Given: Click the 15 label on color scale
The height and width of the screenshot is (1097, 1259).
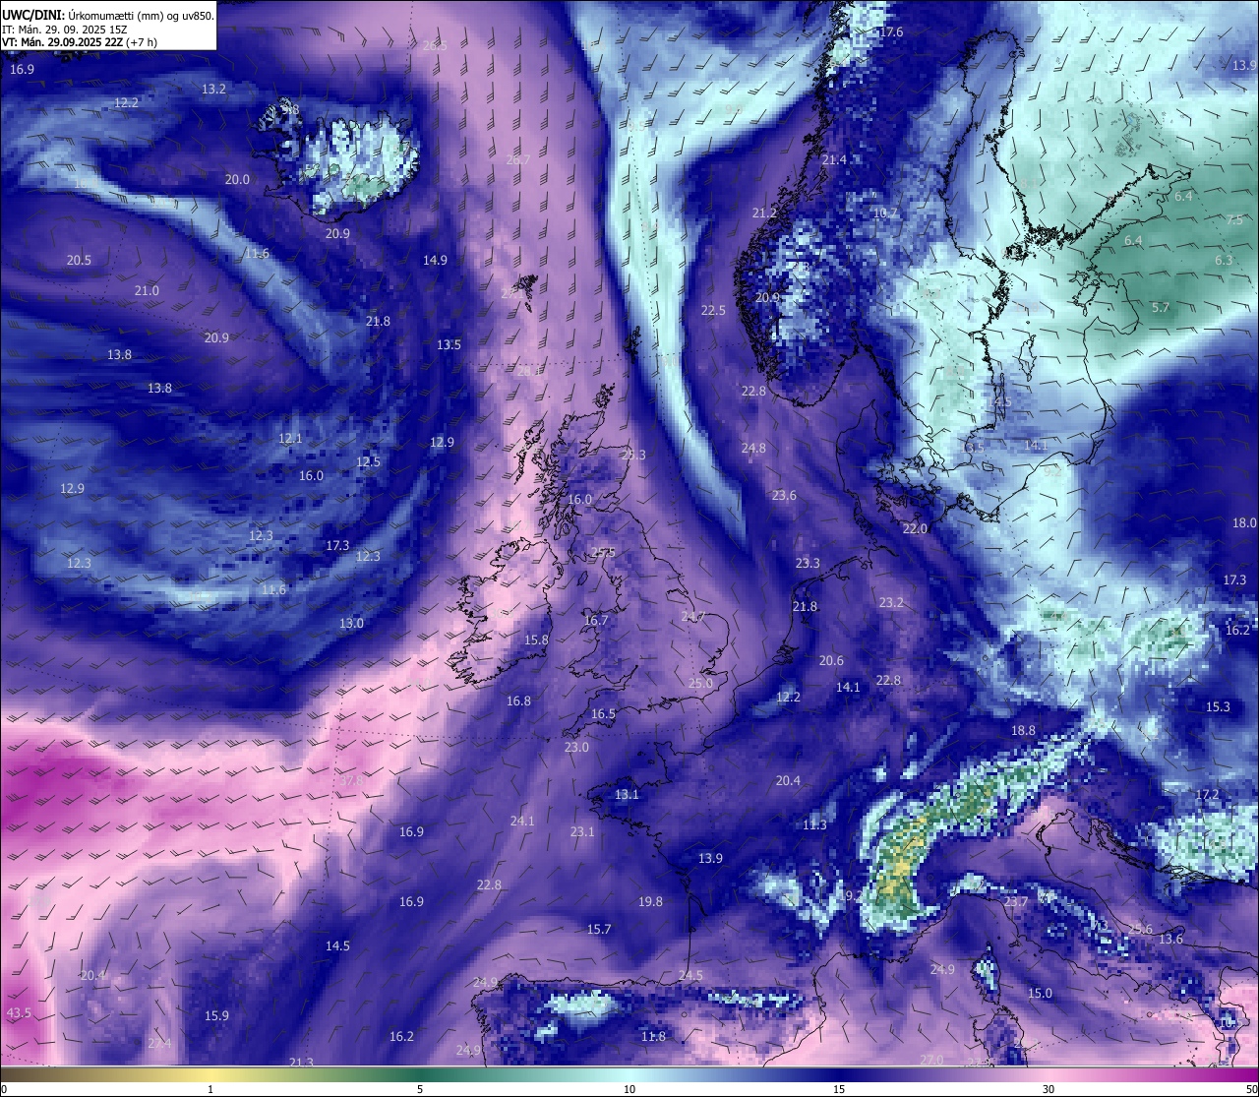Looking at the screenshot, I should click(839, 1089).
